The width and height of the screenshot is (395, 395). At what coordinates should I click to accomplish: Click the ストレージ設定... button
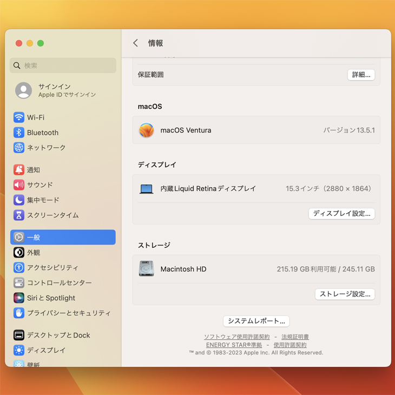[x=345, y=294]
